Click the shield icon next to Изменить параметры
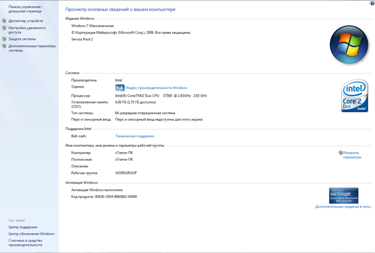This screenshot has width=375, height=253. (x=341, y=153)
